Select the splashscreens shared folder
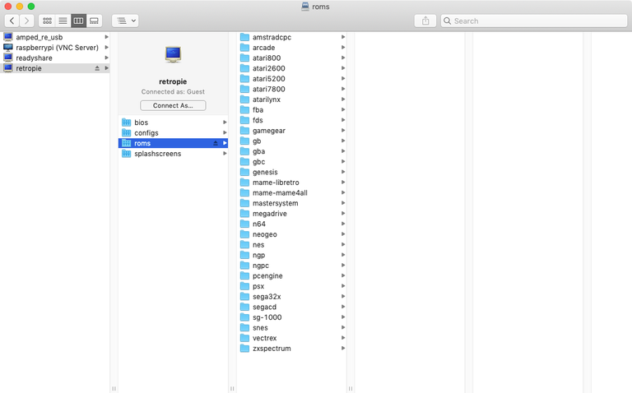This screenshot has width=632, height=393. 157,154
